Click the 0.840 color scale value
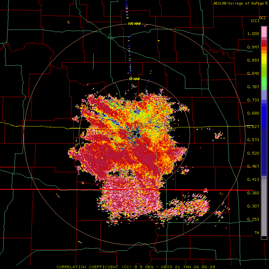Screen dimensions: 269x269 tap(253, 74)
